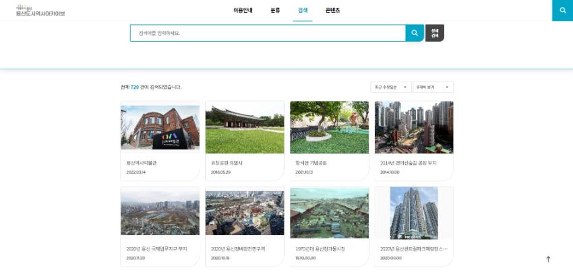Open the 상세검색 advanced search button

click(435, 32)
